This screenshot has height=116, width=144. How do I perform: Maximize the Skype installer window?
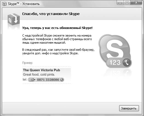pos(127,2)
